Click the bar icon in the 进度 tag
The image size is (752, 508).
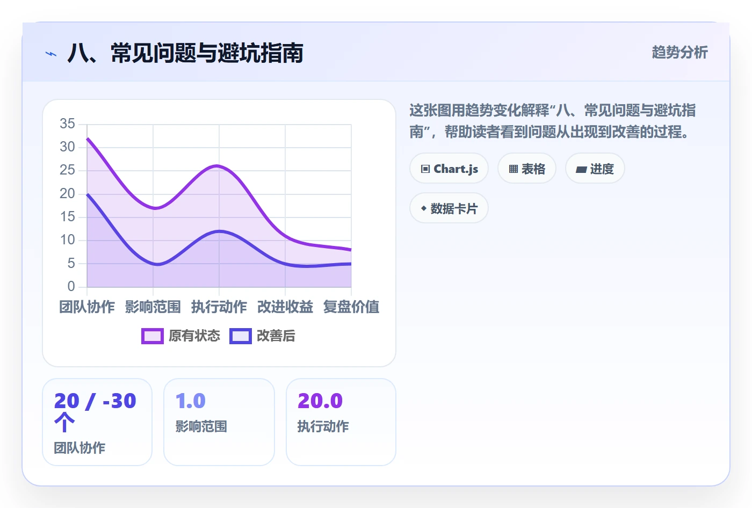click(581, 170)
